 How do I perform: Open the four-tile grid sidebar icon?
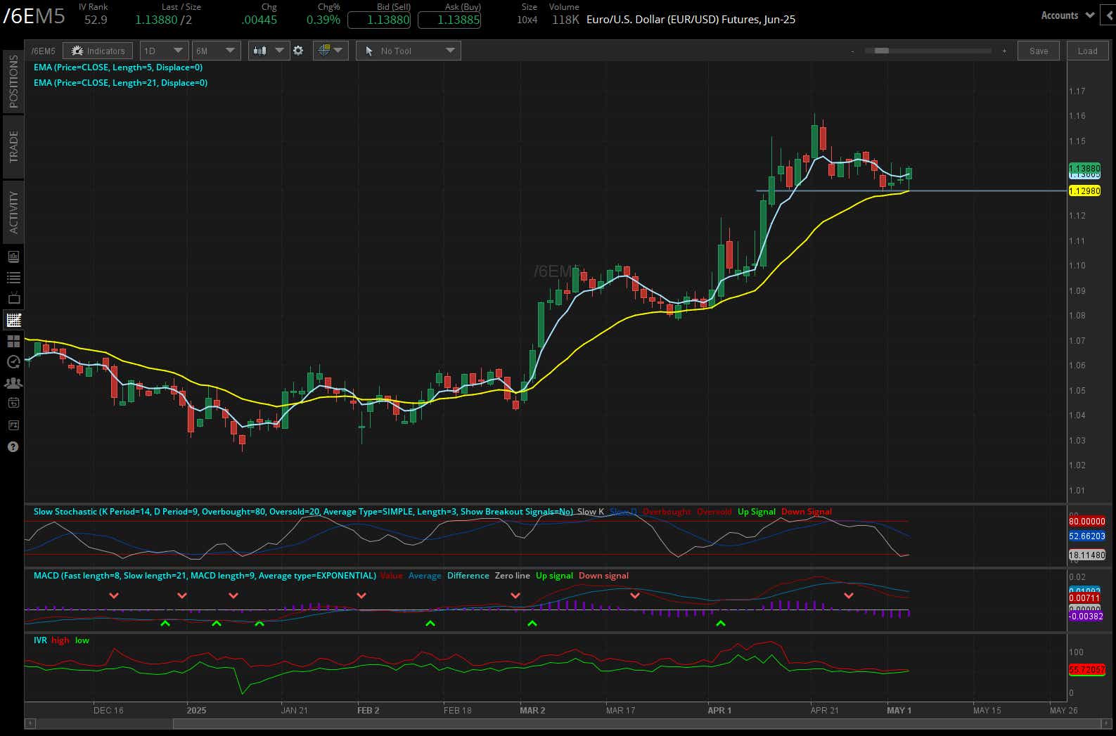coord(13,342)
